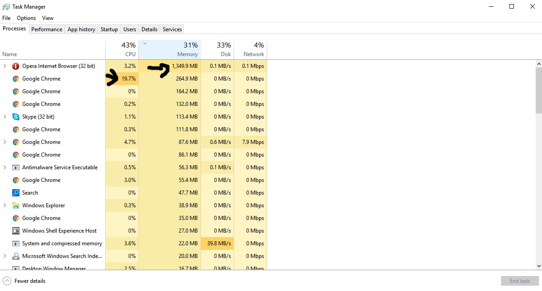
Task: Select the Windows Shell Experience Host row name
Action: [x=59, y=231]
